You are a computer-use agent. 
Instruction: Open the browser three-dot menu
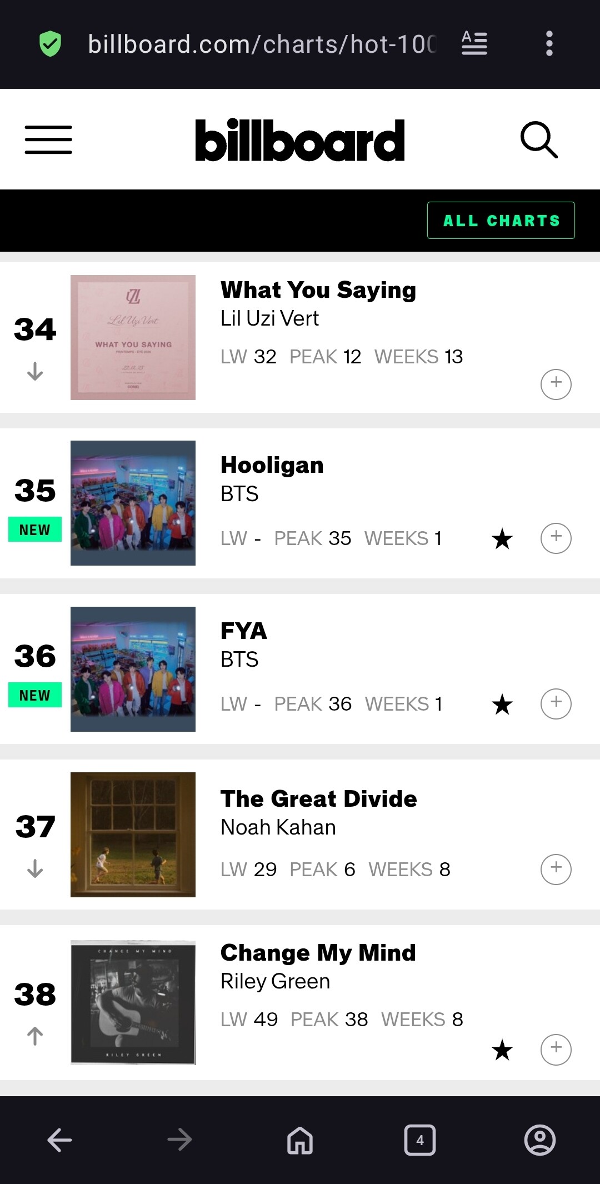tap(549, 43)
